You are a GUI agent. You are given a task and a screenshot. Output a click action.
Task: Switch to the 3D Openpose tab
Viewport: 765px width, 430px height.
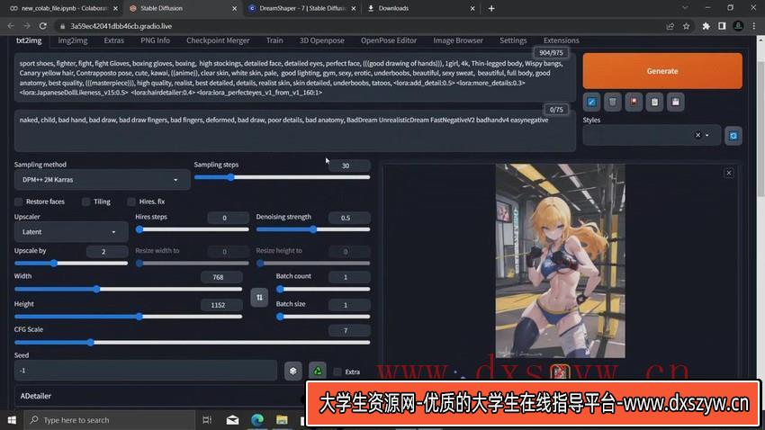click(321, 40)
